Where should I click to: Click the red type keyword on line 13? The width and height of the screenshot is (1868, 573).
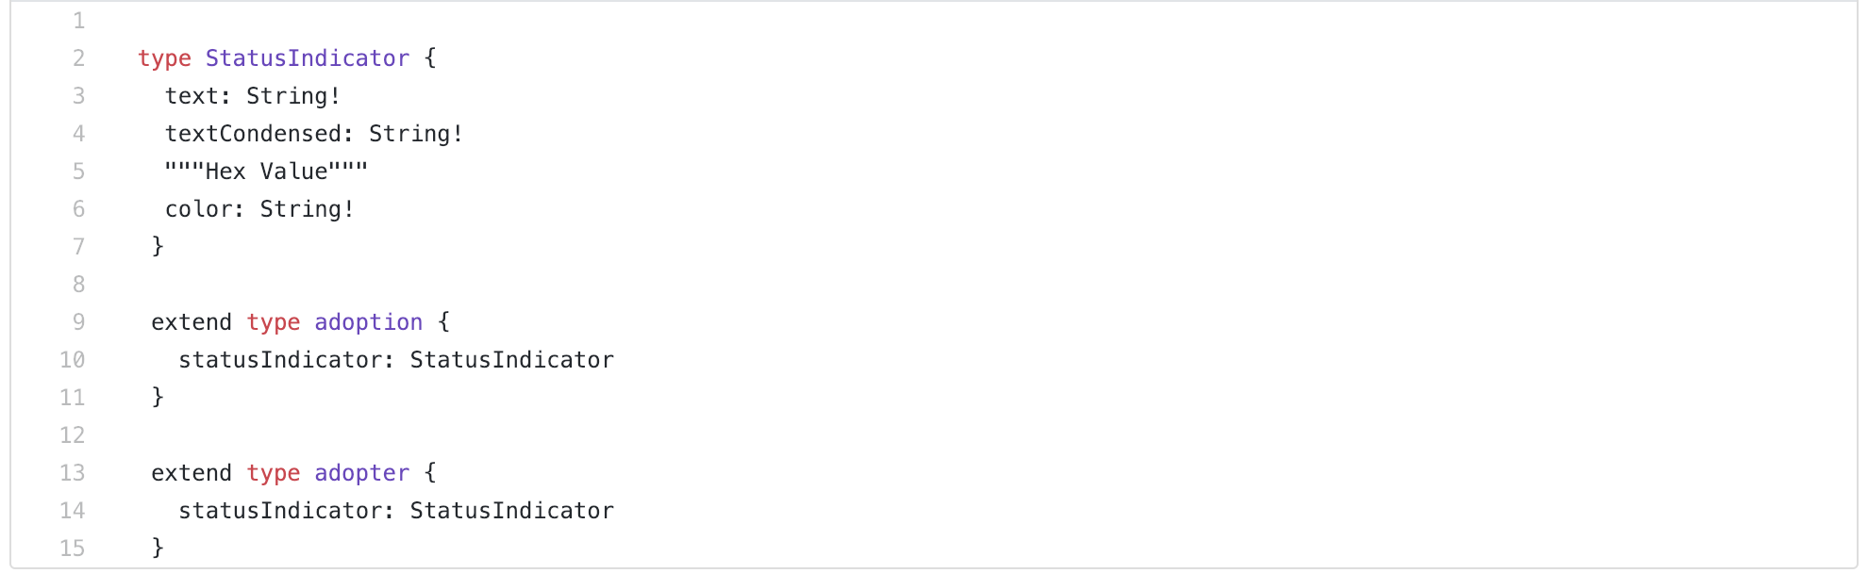click(x=274, y=473)
